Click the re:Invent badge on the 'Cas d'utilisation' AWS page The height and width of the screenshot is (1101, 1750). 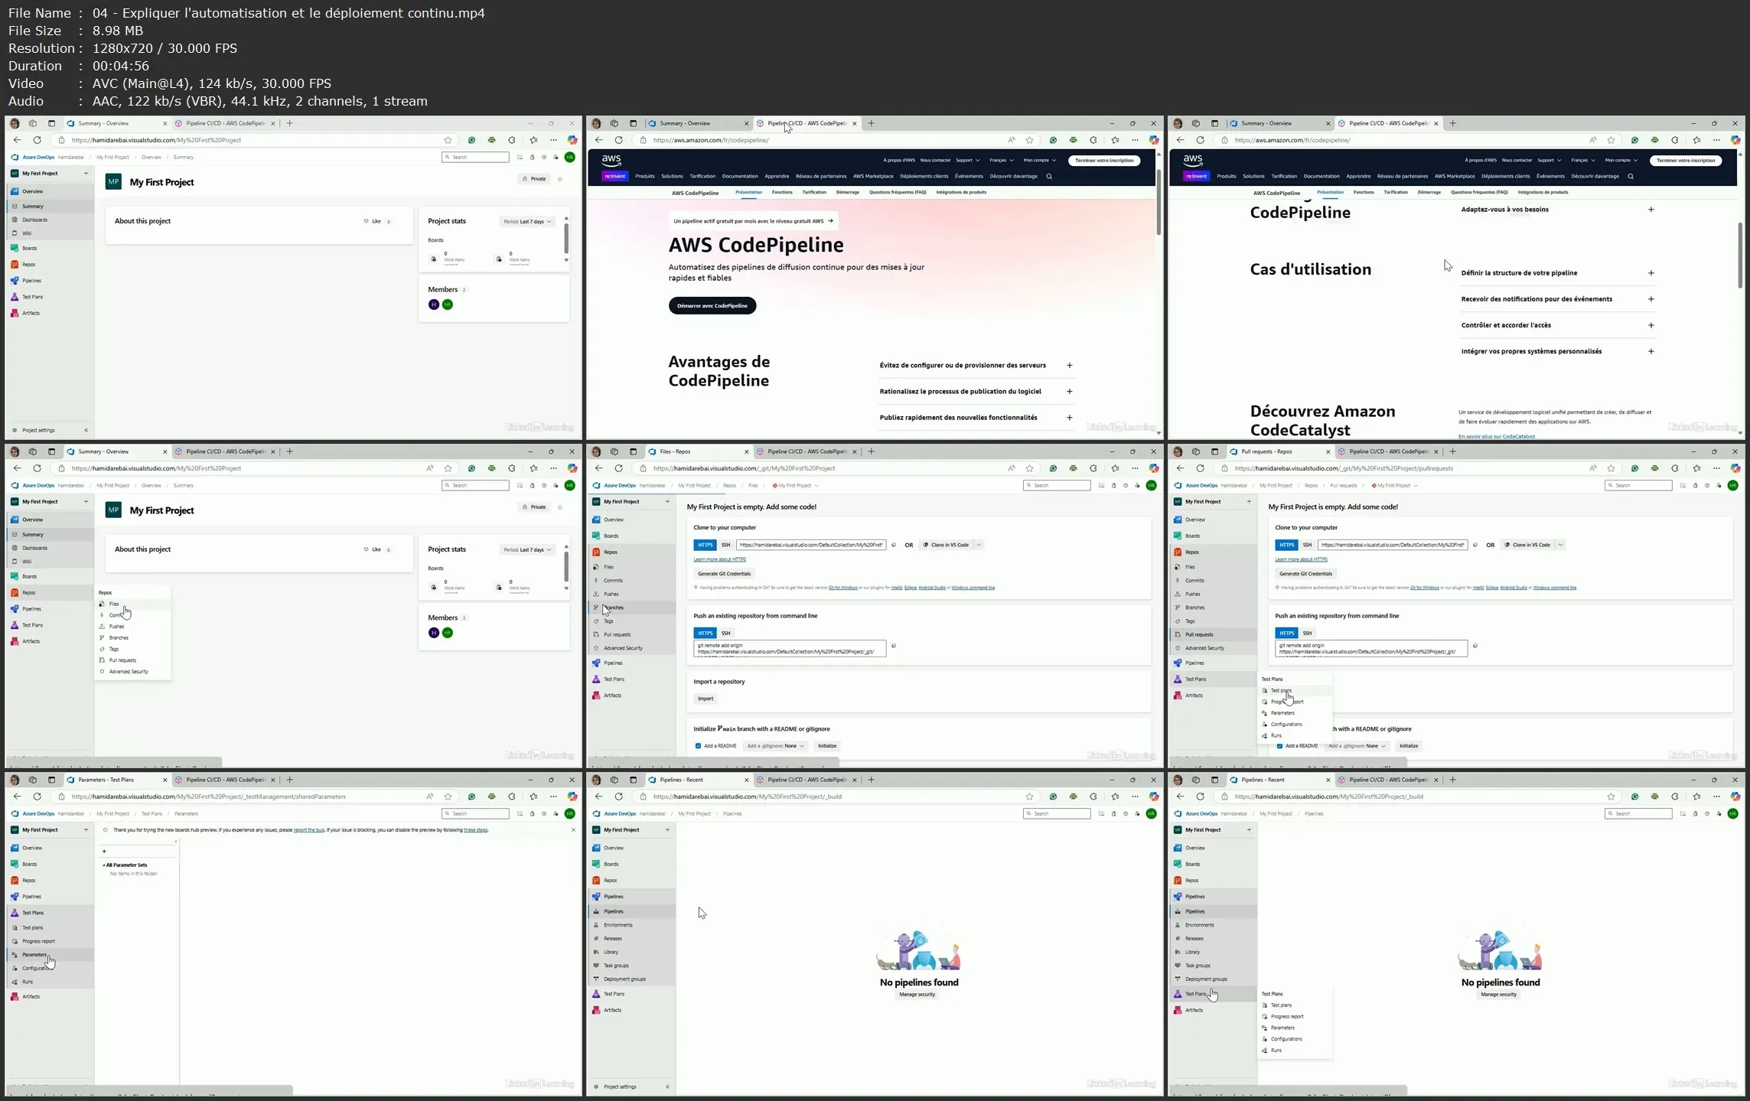point(1196,176)
